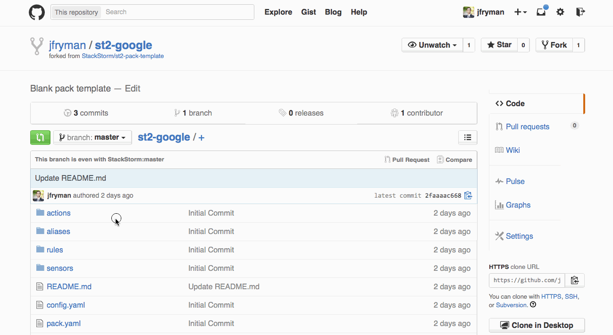Add a new file with the plus icon
Screen dimensions: 613x335
click(x=202, y=138)
